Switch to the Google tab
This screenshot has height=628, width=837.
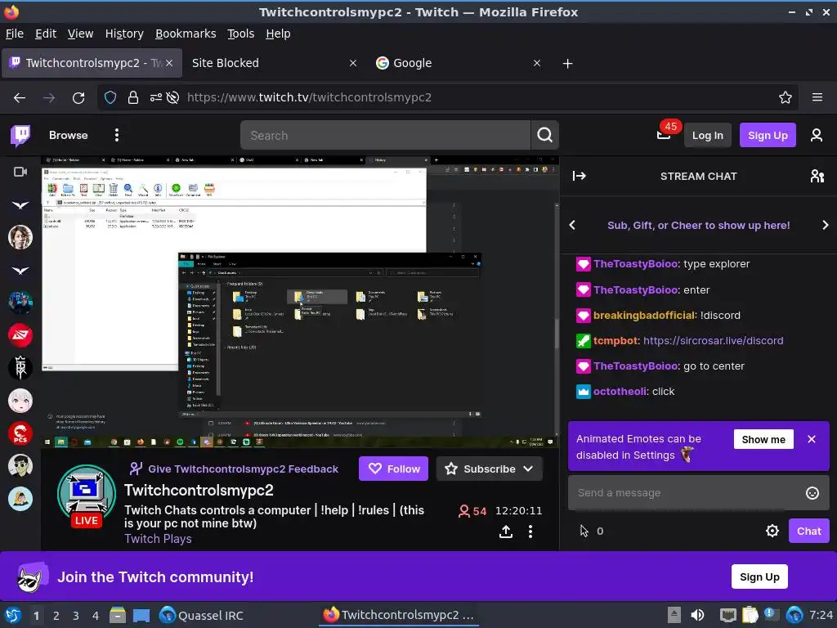click(x=459, y=63)
